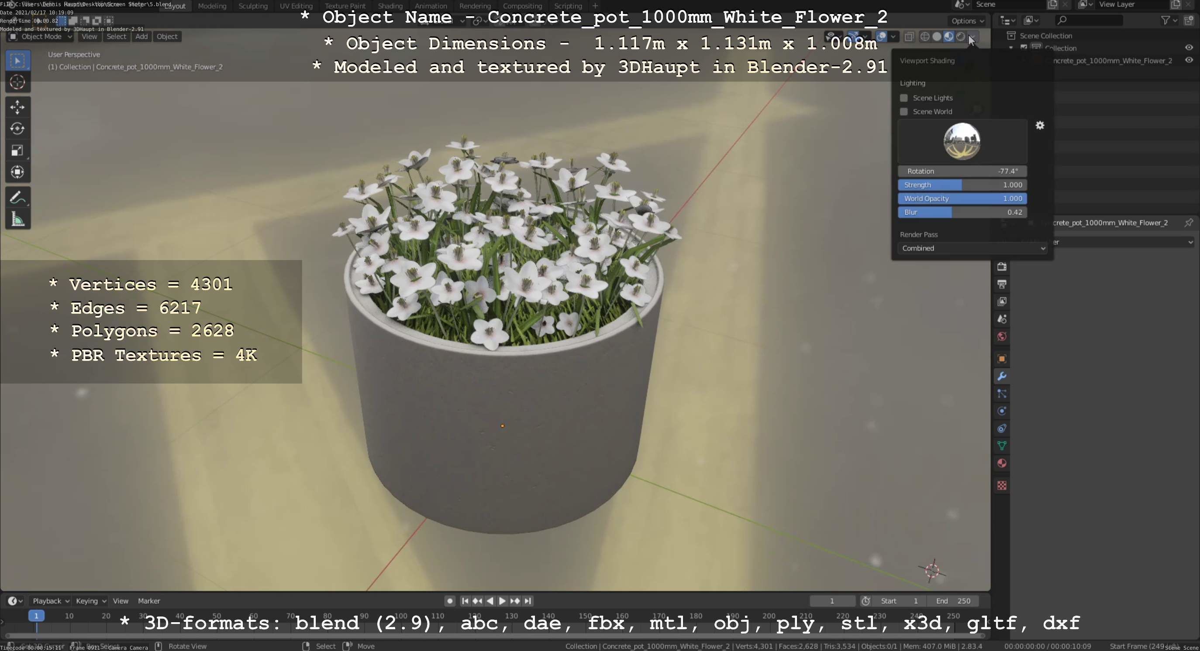The image size is (1200, 651).
Task: Open the viewport Add menu
Action: coord(141,36)
